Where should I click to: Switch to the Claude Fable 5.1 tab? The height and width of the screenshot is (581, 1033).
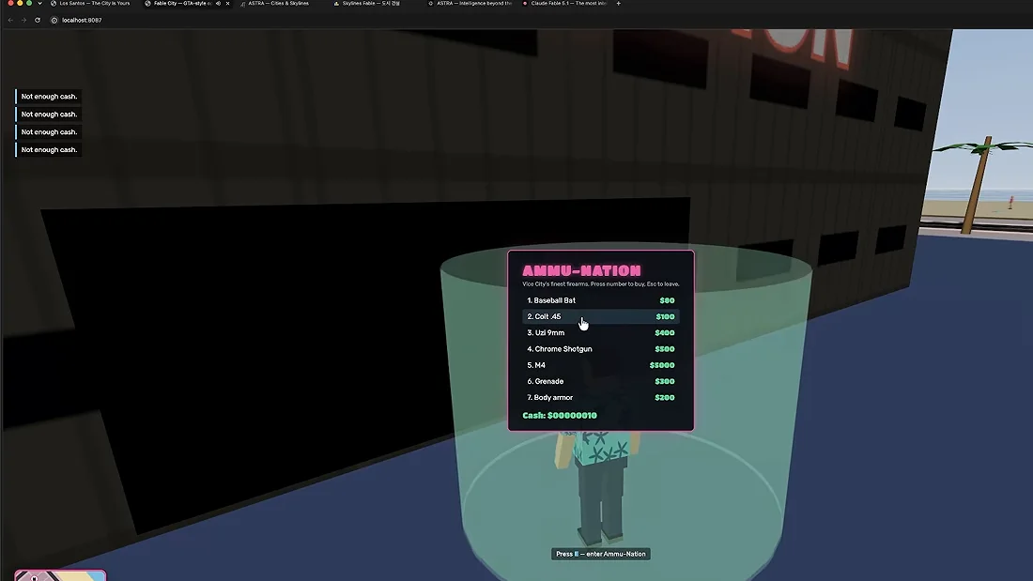pos(564,4)
